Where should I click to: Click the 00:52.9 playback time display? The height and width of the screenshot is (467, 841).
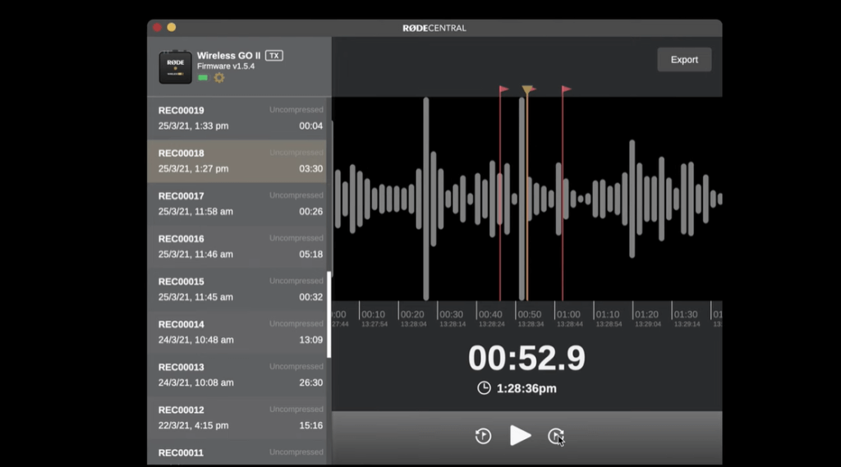pos(526,358)
